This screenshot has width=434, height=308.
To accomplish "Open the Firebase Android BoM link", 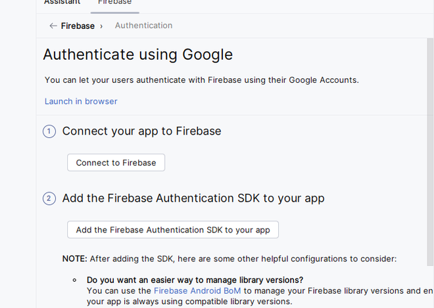I will [197, 290].
